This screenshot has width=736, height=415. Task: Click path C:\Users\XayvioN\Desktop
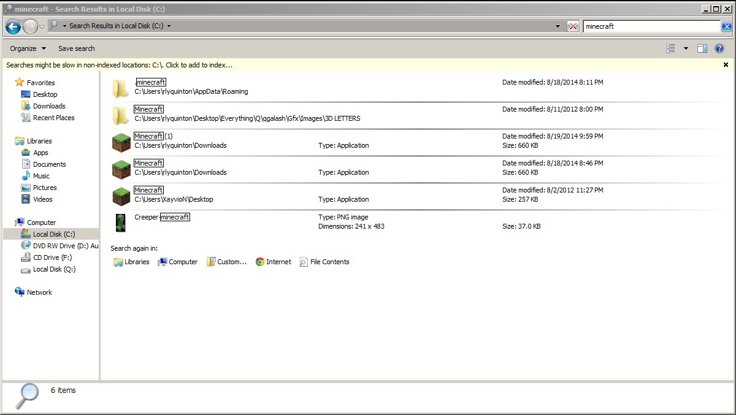[174, 199]
